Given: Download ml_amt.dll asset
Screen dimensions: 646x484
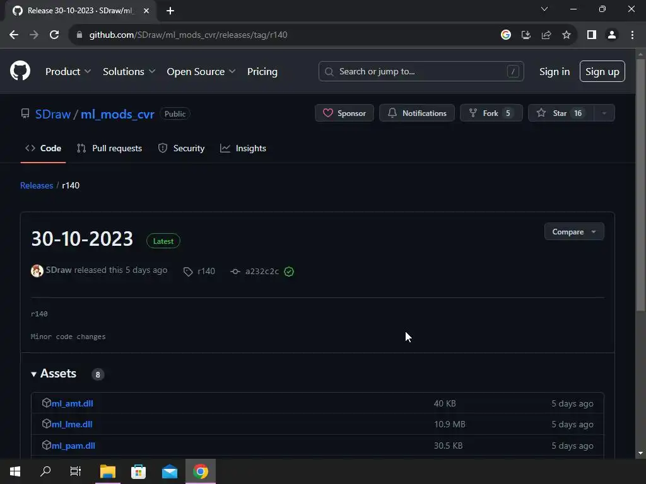Looking at the screenshot, I should (73, 403).
